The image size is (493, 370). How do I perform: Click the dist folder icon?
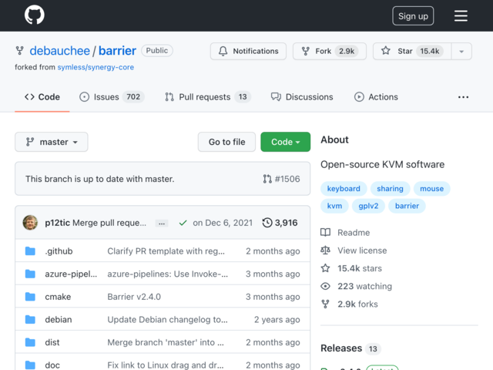click(x=30, y=342)
